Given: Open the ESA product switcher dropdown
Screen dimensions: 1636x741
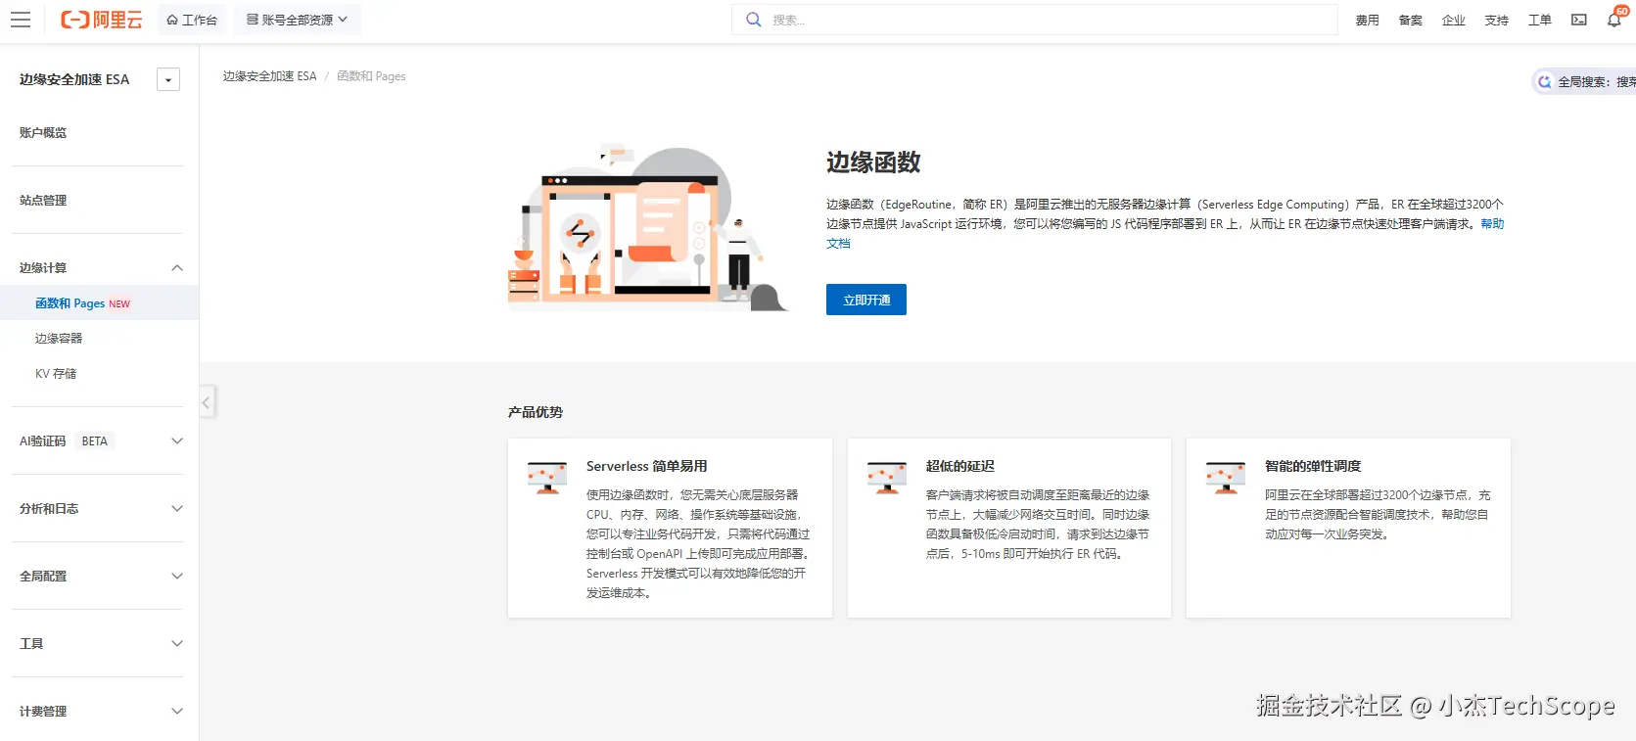Looking at the screenshot, I should pos(168,79).
